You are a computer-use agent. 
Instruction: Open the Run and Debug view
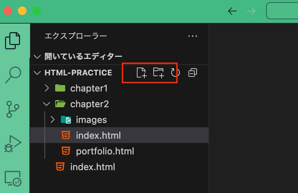coord(13,144)
